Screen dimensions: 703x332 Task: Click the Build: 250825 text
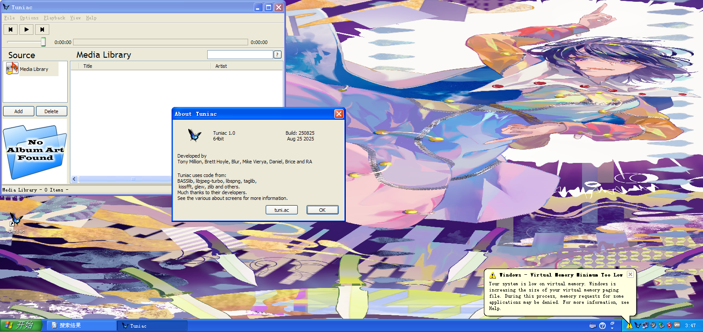pyautogui.click(x=300, y=133)
